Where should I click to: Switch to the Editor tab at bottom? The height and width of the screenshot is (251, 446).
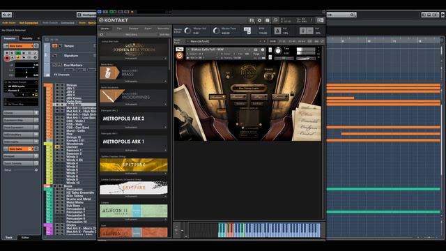[x=25, y=237]
